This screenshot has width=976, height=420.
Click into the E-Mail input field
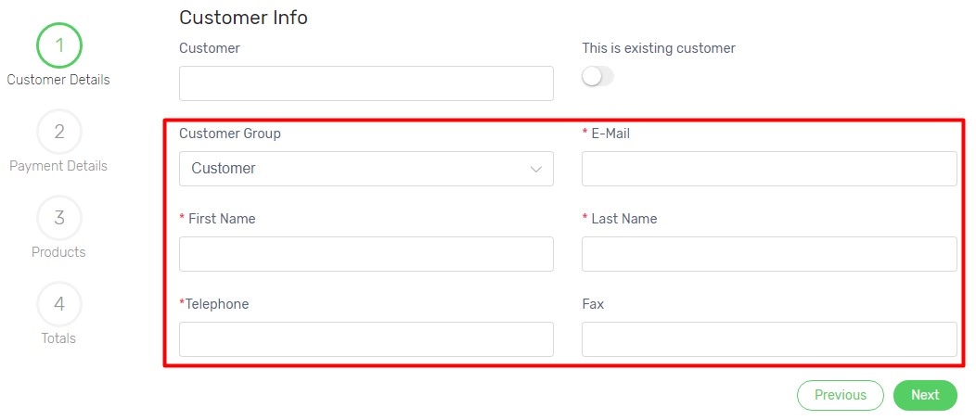(x=769, y=169)
